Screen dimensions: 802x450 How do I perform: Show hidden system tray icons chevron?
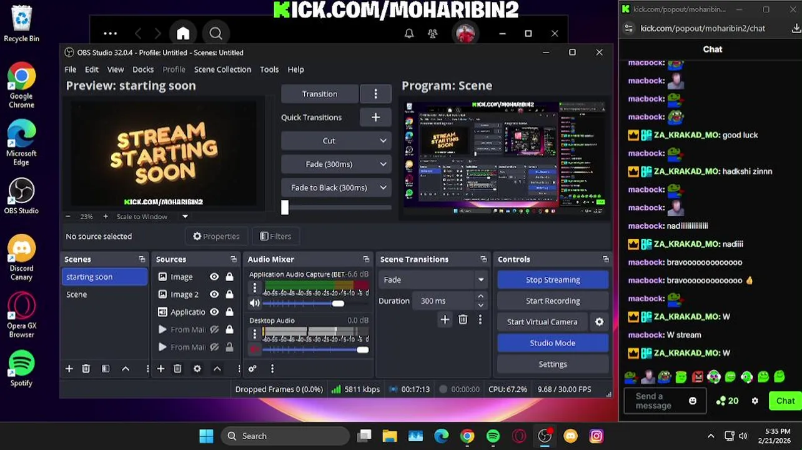pyautogui.click(x=711, y=436)
